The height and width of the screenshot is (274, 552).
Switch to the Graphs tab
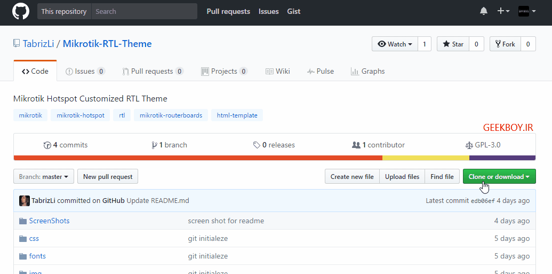(368, 71)
